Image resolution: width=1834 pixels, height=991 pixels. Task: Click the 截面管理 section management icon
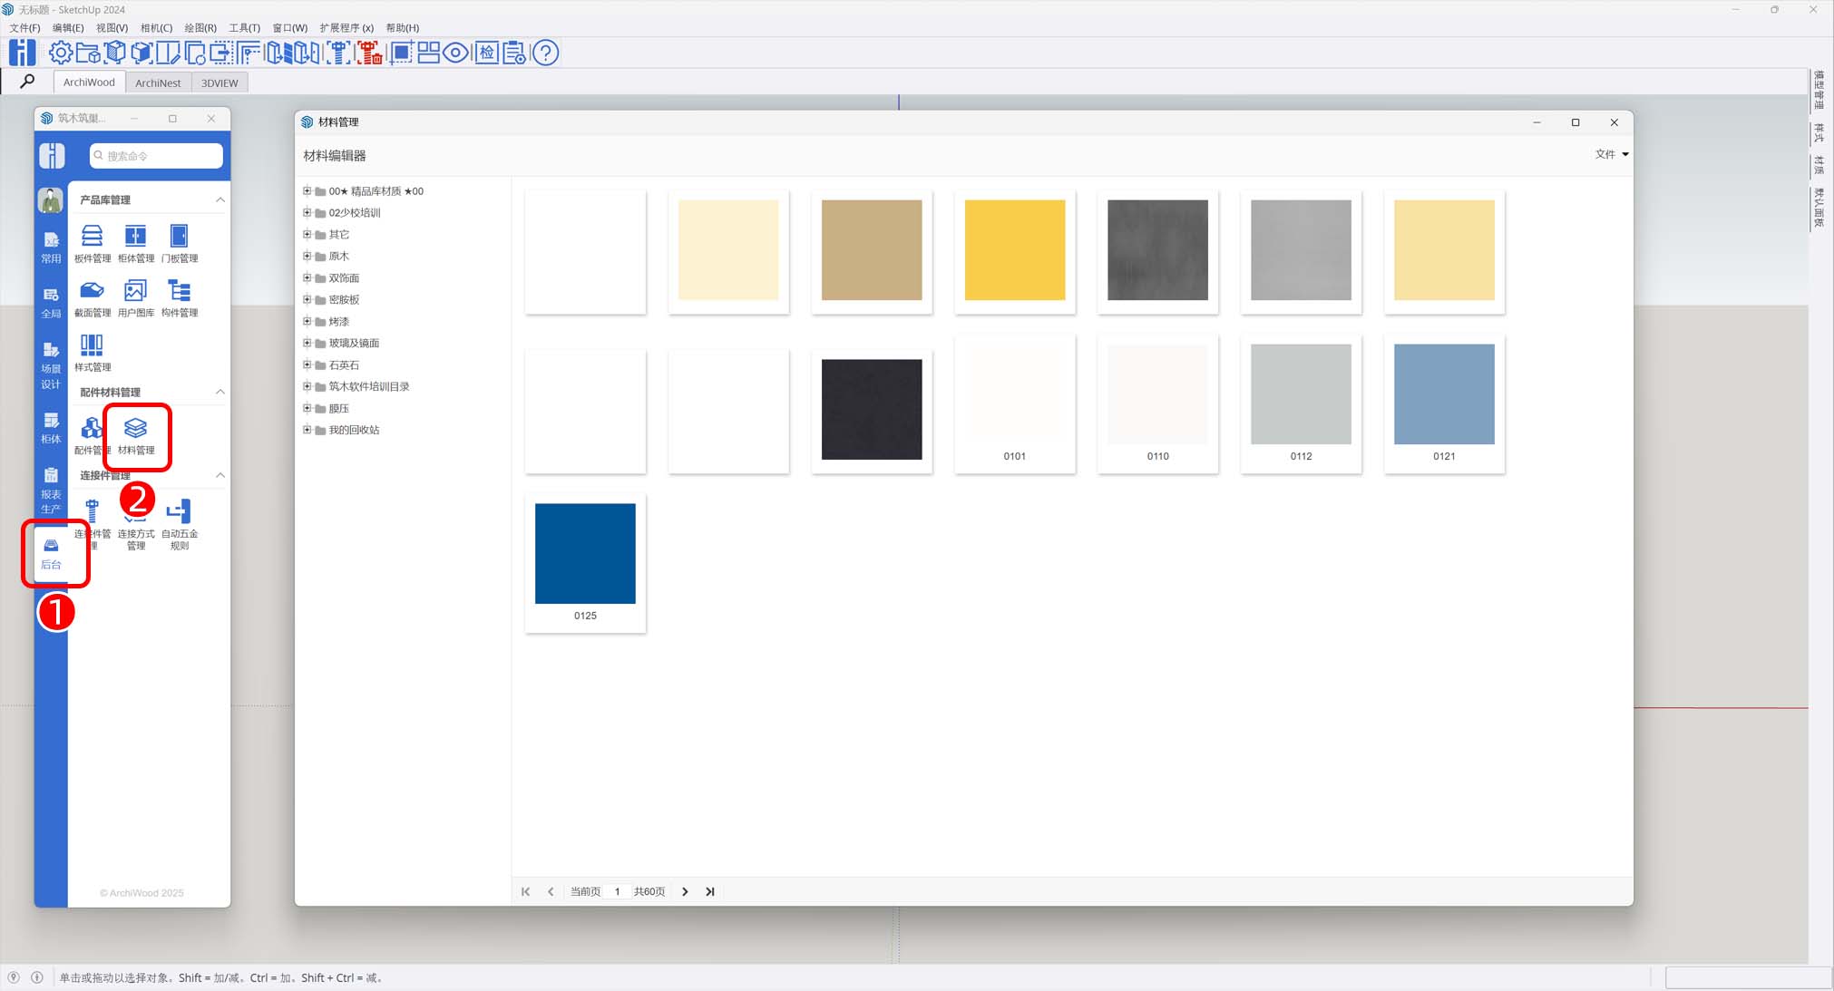pos(92,292)
